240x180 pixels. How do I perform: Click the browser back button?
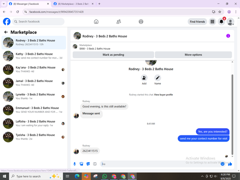4,12
